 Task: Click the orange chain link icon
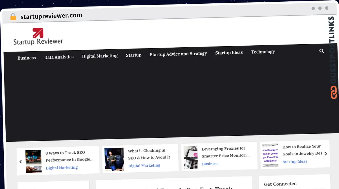[x=334, y=93]
